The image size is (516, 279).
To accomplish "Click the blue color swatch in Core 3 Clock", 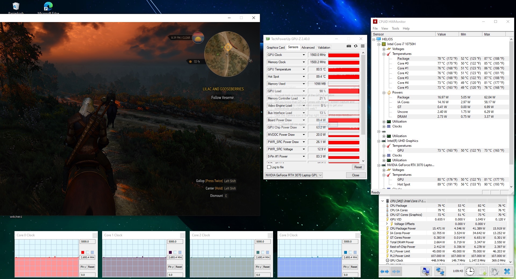I will pyautogui.click(x=346, y=252).
